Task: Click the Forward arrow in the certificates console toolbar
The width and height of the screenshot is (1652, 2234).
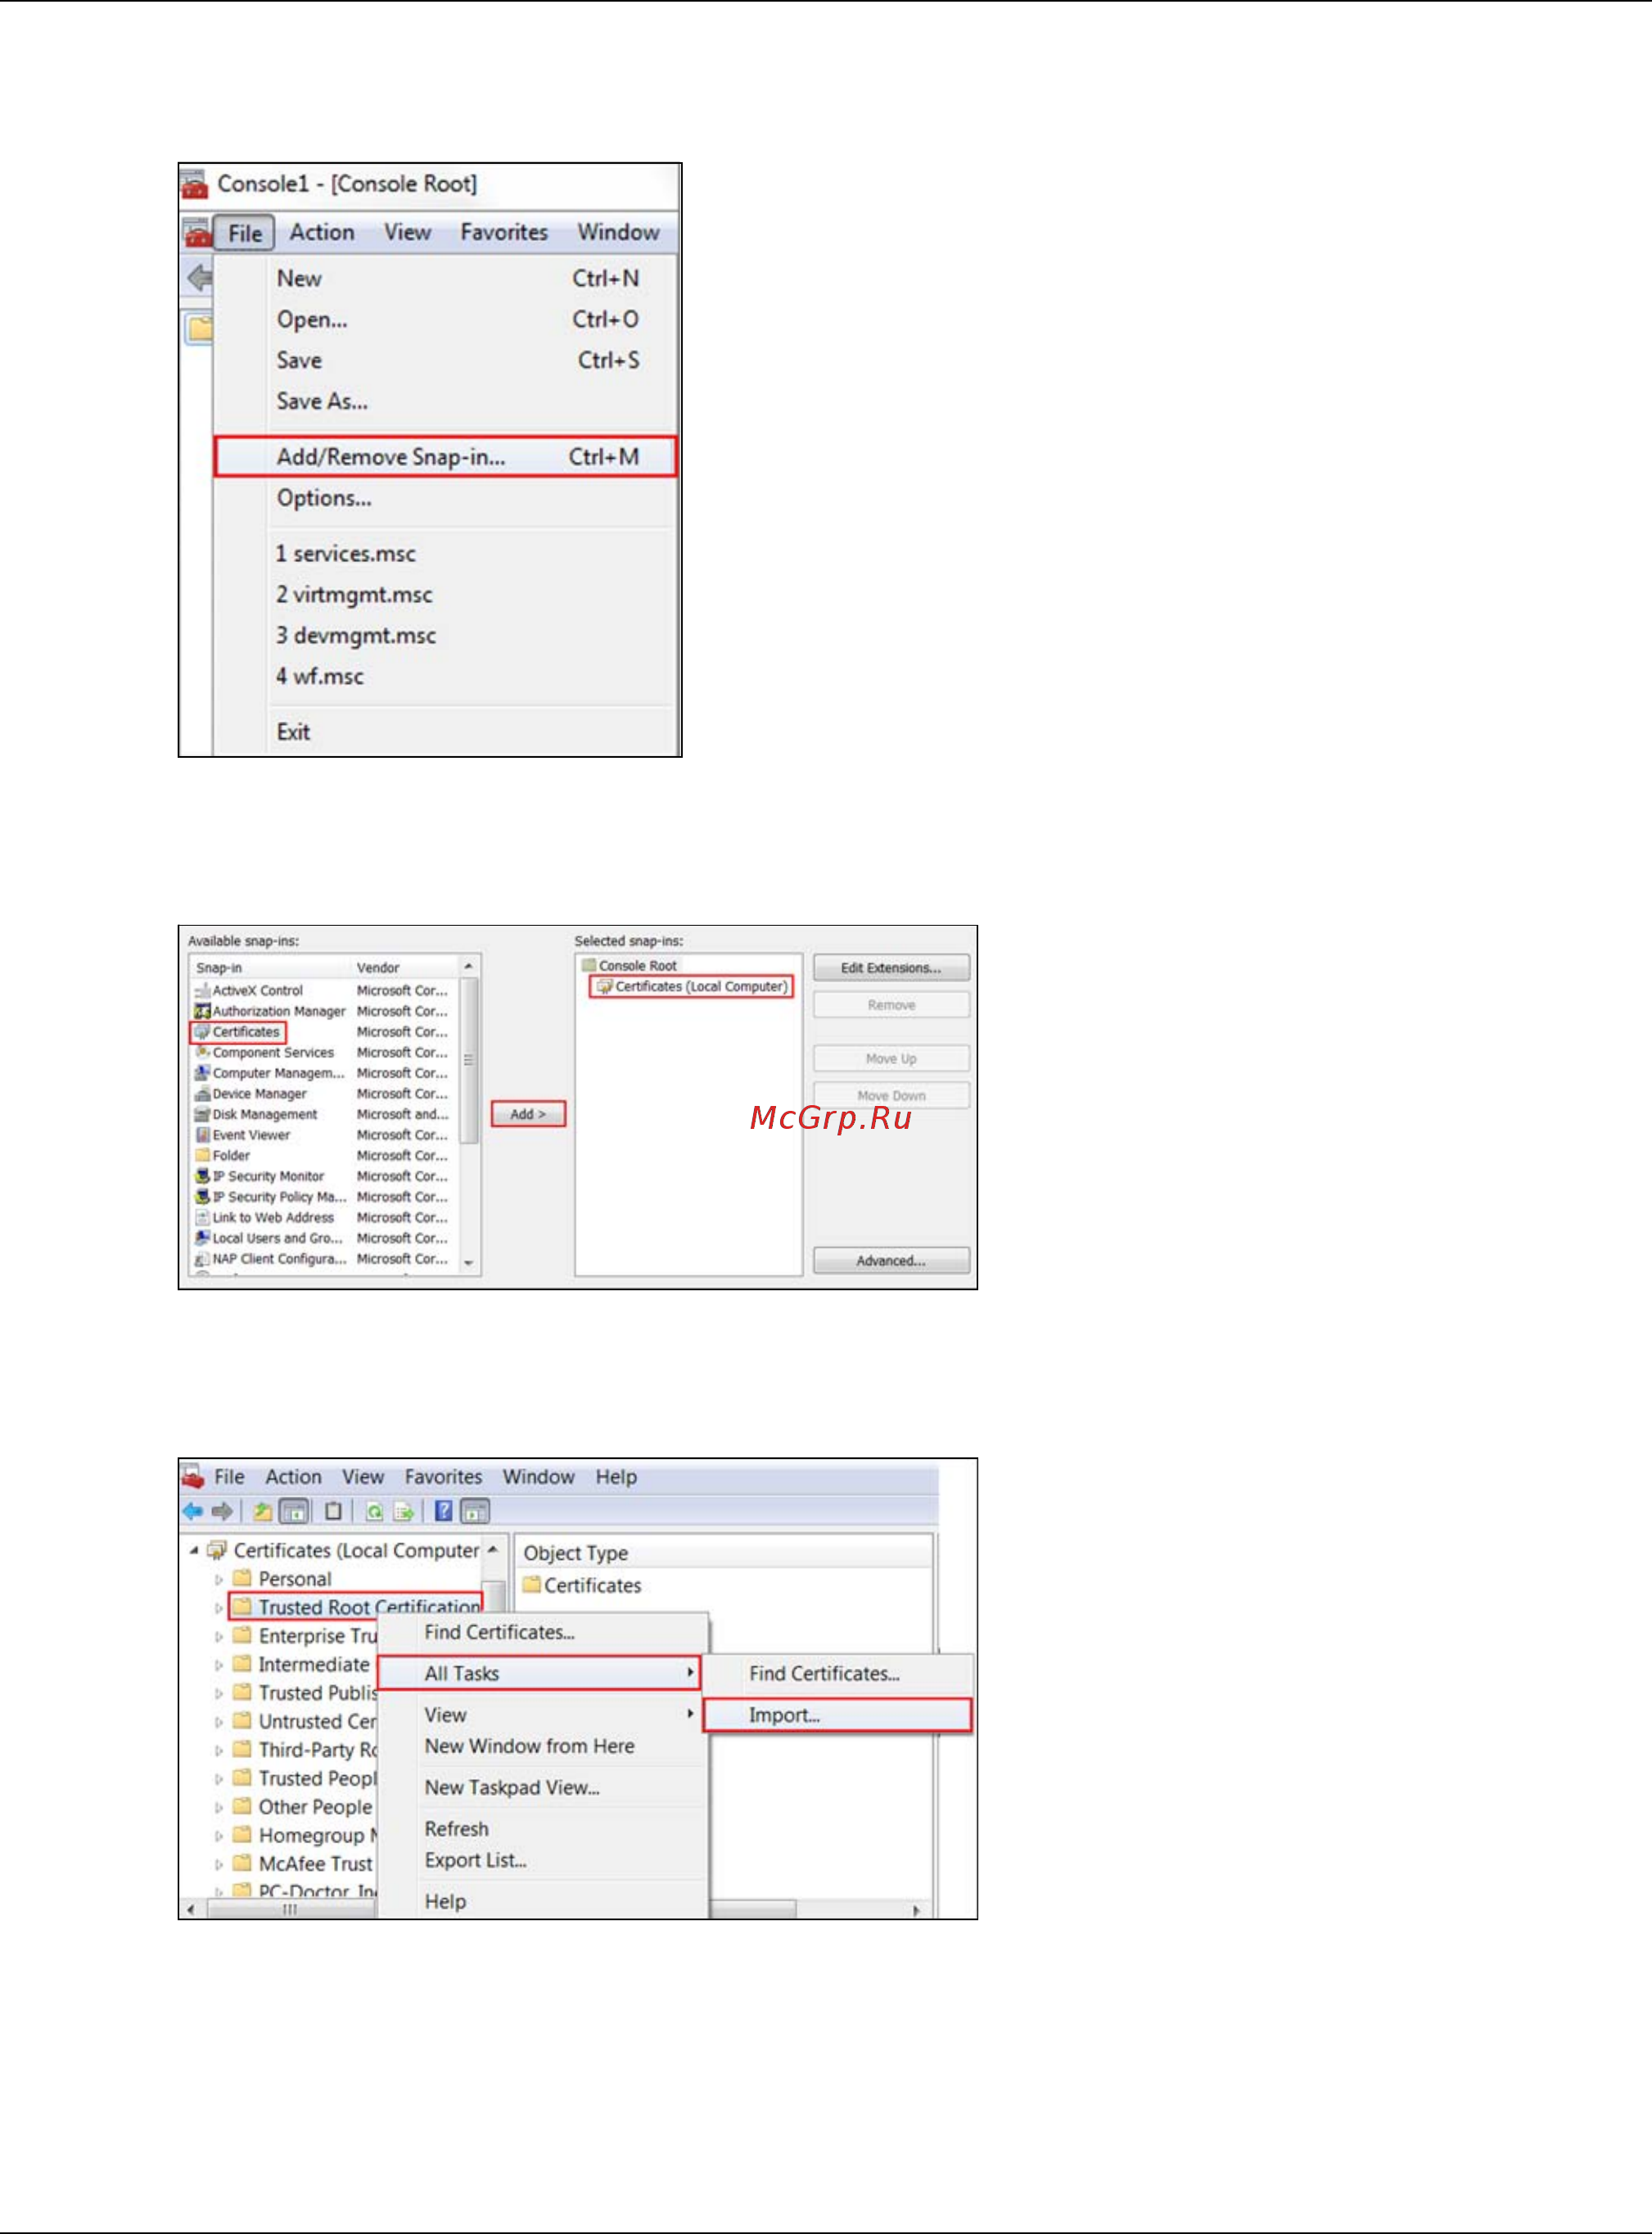Action: click(x=222, y=1511)
